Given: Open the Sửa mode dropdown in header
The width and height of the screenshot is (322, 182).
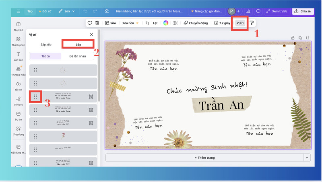Looking at the screenshot, I should [66, 11].
